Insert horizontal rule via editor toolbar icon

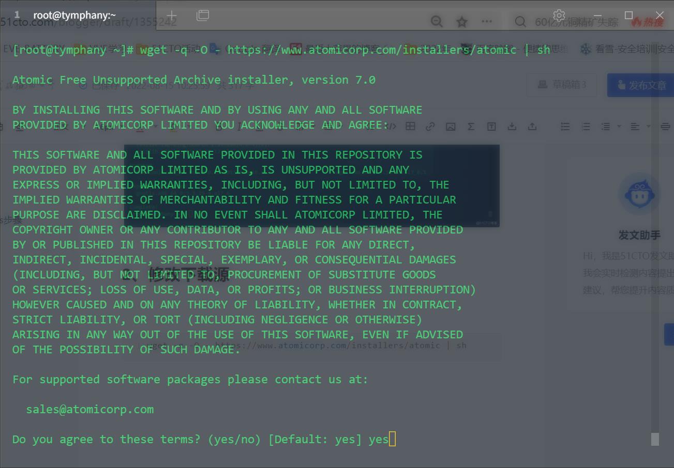click(665, 126)
